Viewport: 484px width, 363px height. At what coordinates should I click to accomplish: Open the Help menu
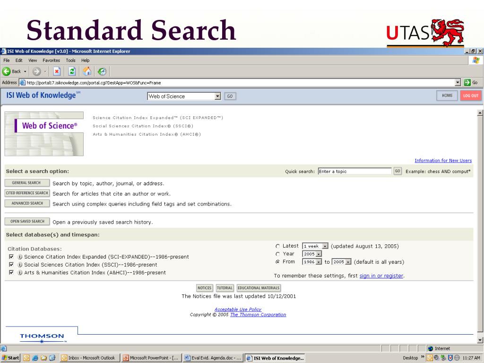coord(86,60)
